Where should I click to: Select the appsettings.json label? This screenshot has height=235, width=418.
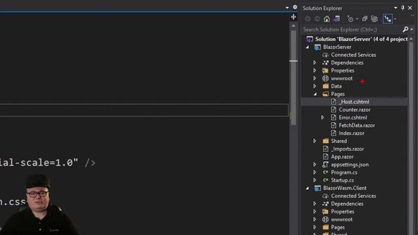(350, 164)
